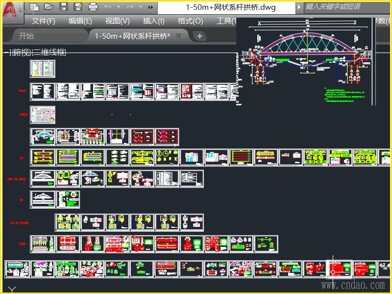Select the lone drawing sheet in topmost row
Viewport: 392px width, 294px height.
[x=43, y=69]
